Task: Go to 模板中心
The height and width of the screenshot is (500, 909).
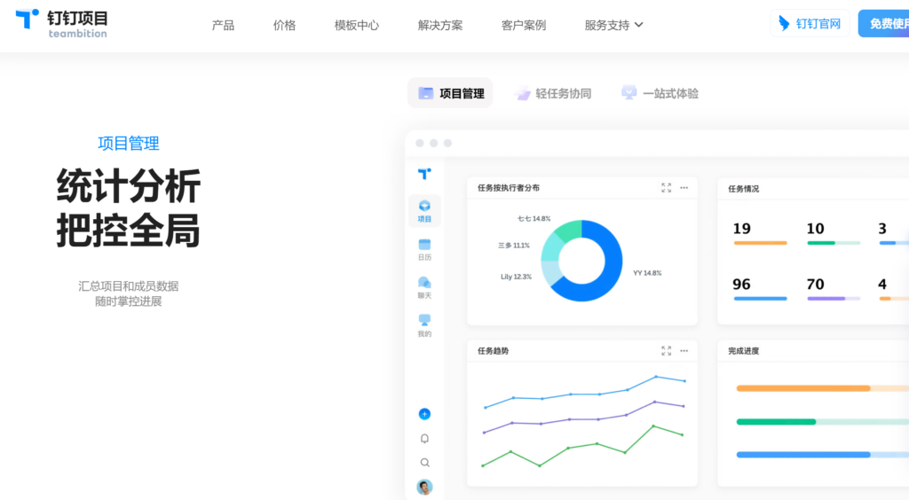Action: point(357,25)
